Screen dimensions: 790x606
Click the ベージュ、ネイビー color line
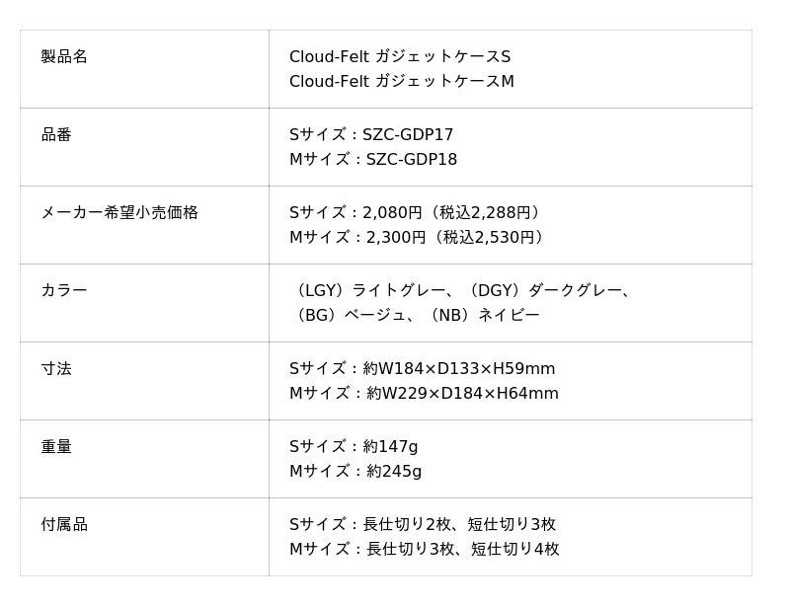(x=417, y=315)
